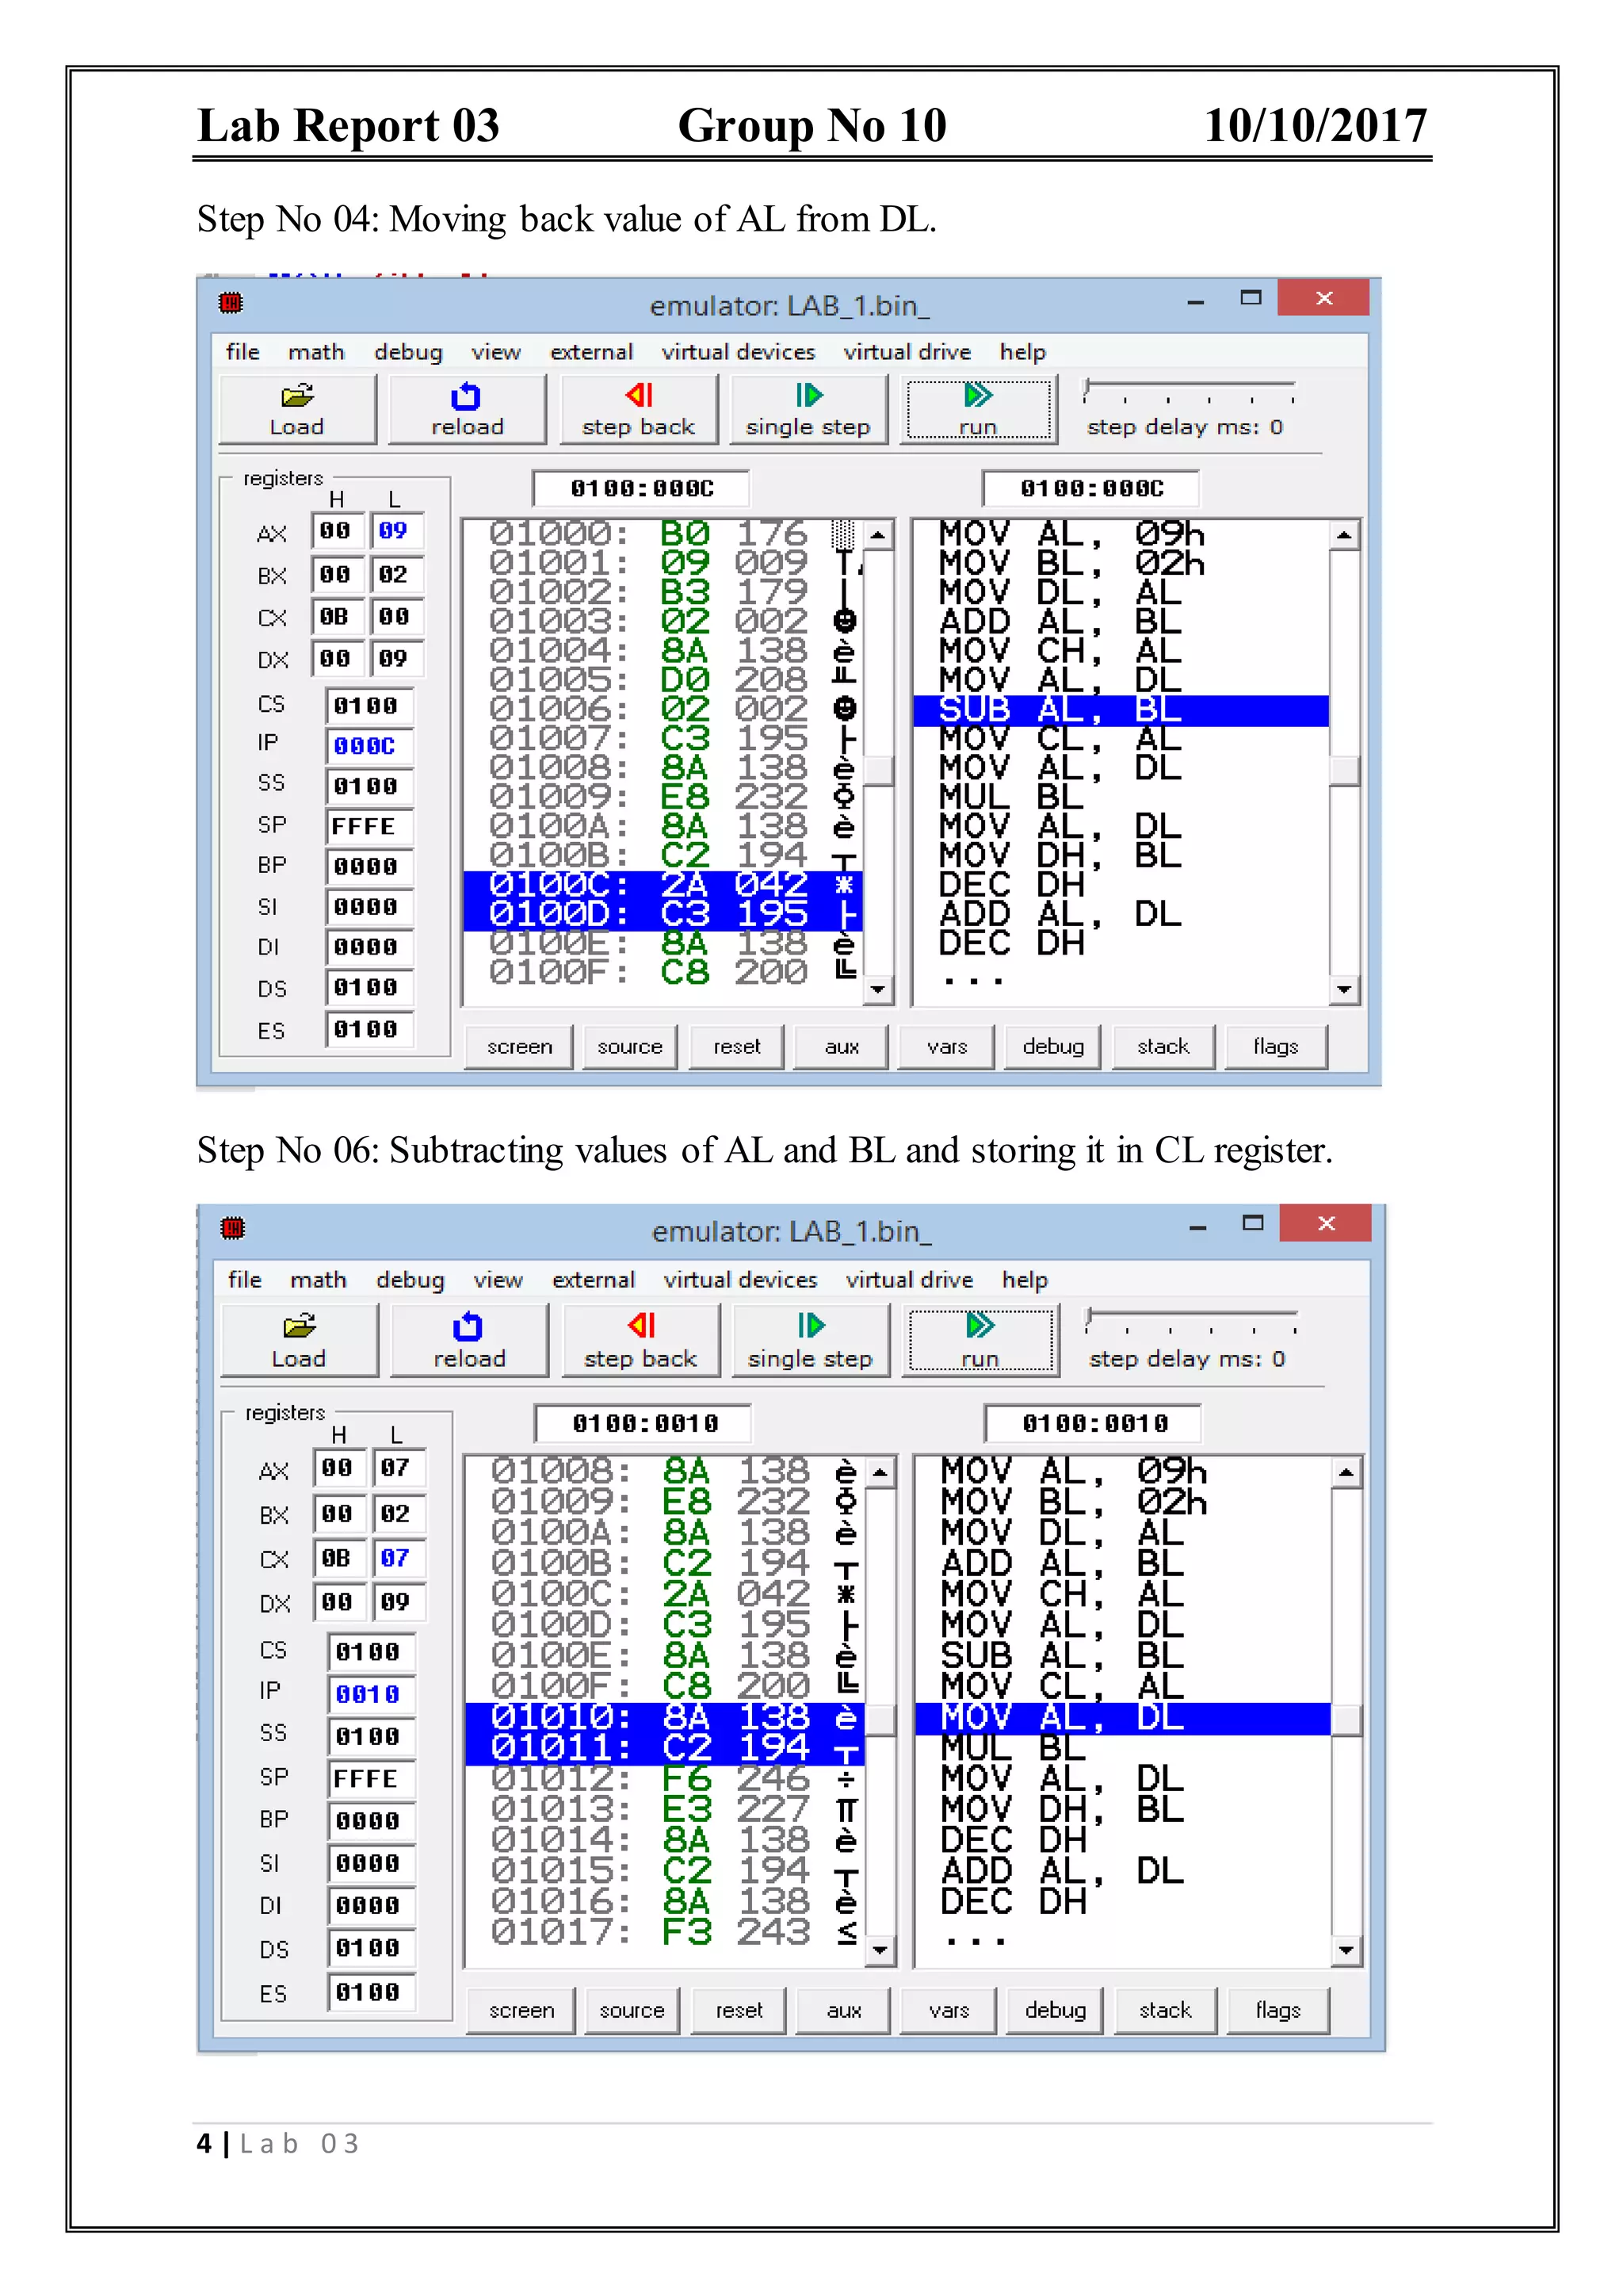Viewport: 1623px width, 2296px height.
Task: Minimize the lower emulator window
Action: click(1197, 1226)
